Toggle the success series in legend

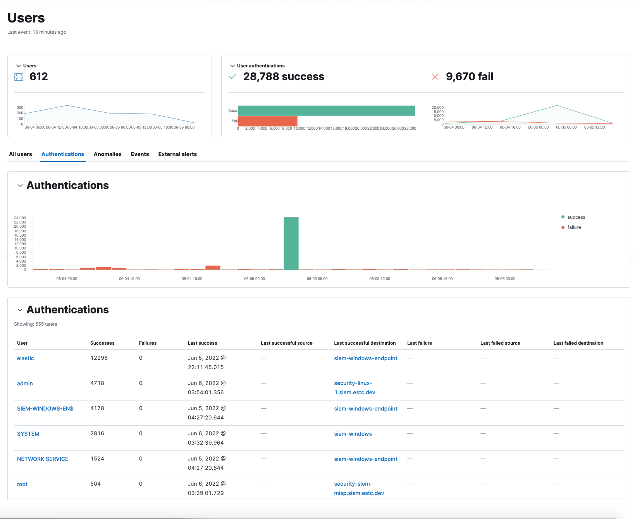[x=576, y=217]
